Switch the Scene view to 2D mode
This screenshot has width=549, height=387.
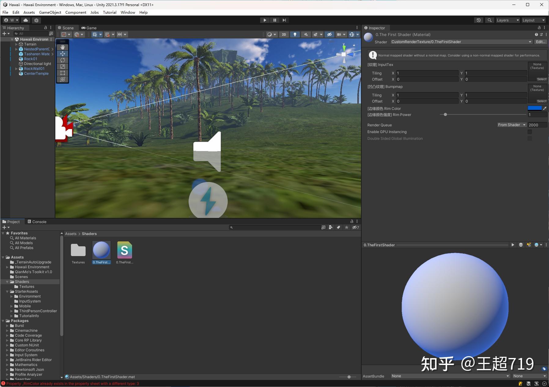coord(284,34)
